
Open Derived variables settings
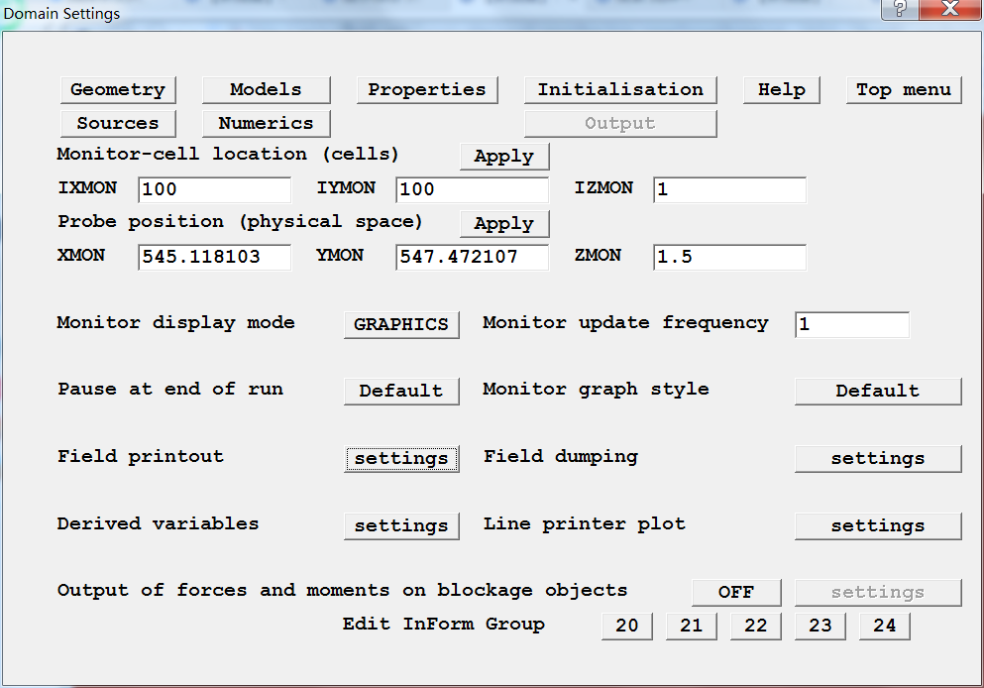401,526
